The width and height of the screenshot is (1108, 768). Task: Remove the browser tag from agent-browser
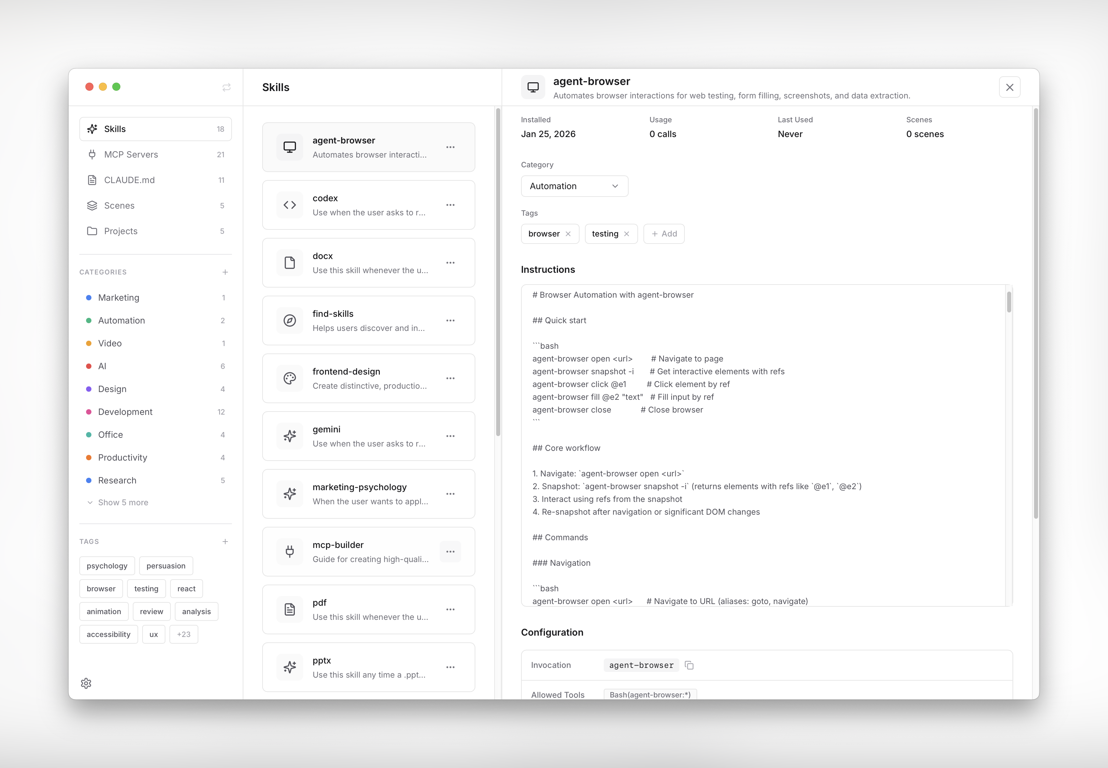click(569, 234)
